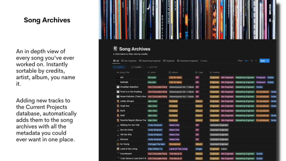Open the three-dot options menu
The height and width of the screenshot is (161, 286).
pyautogui.click(x=256, y=61)
